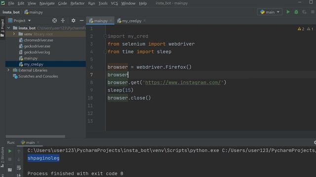Click insta_bot breadcrumb in navigation bar

pos(11,12)
